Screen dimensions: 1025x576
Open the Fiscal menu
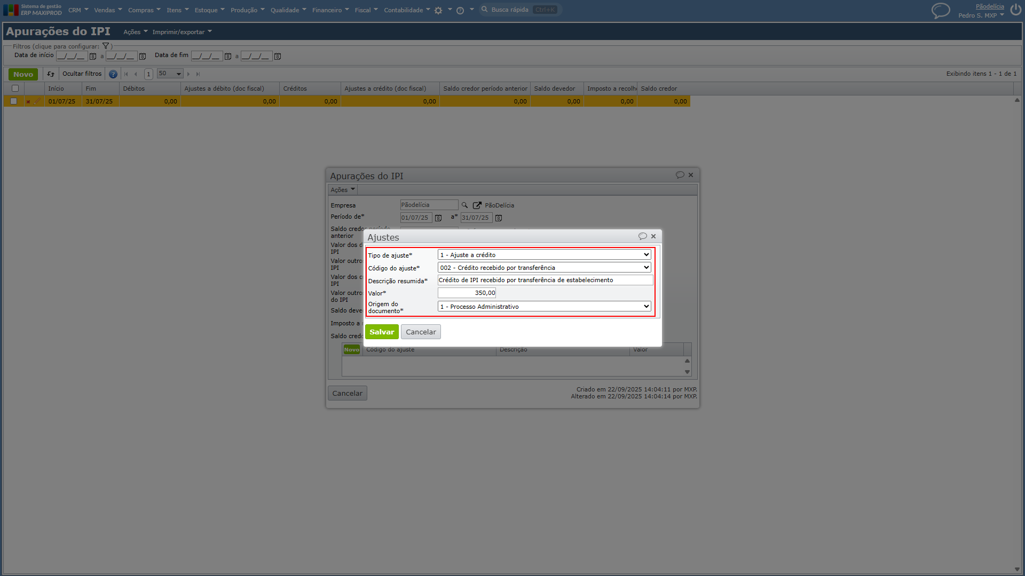coord(366,10)
